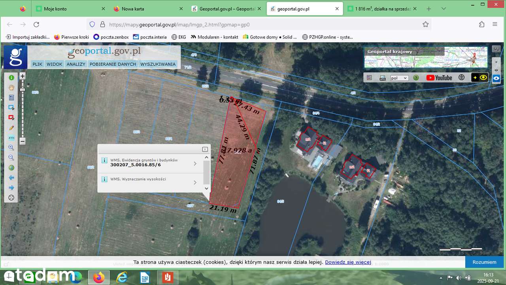Open the map layers list tool
This screenshot has height=285, width=506.
11,97
